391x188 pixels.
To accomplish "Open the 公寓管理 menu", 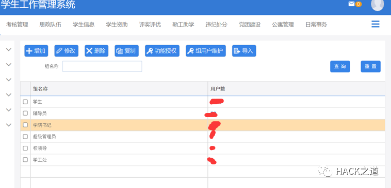I will pyautogui.click(x=283, y=25).
